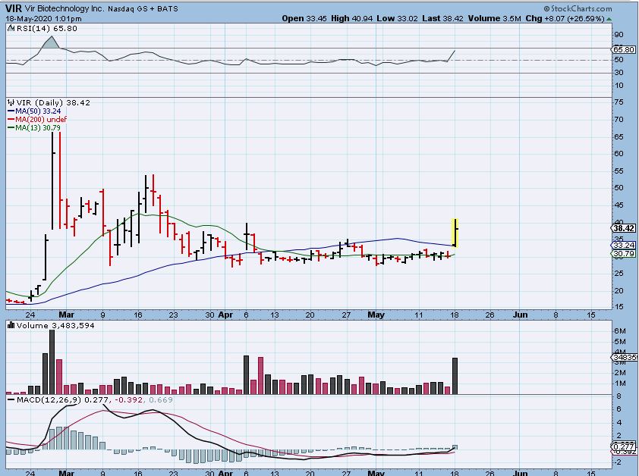This screenshot has height=476, width=639.
Task: Click the 'Vir Biotechnology Inc.' company name
Action: pos(65,8)
